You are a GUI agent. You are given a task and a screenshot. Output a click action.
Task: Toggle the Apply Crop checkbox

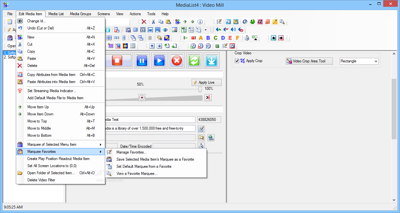(237, 61)
